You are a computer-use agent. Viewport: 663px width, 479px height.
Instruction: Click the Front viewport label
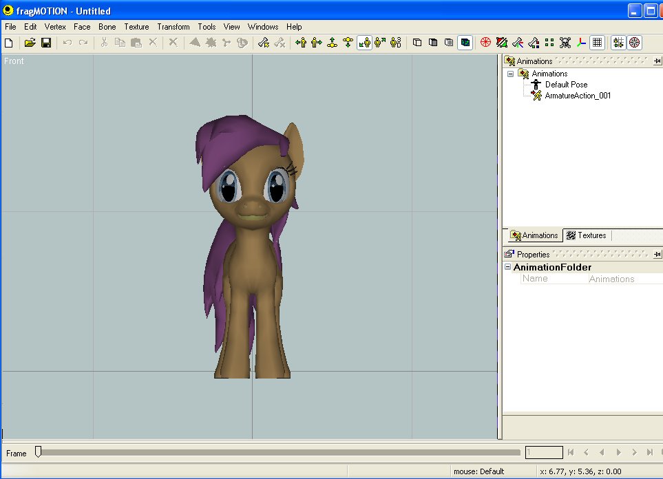[14, 61]
